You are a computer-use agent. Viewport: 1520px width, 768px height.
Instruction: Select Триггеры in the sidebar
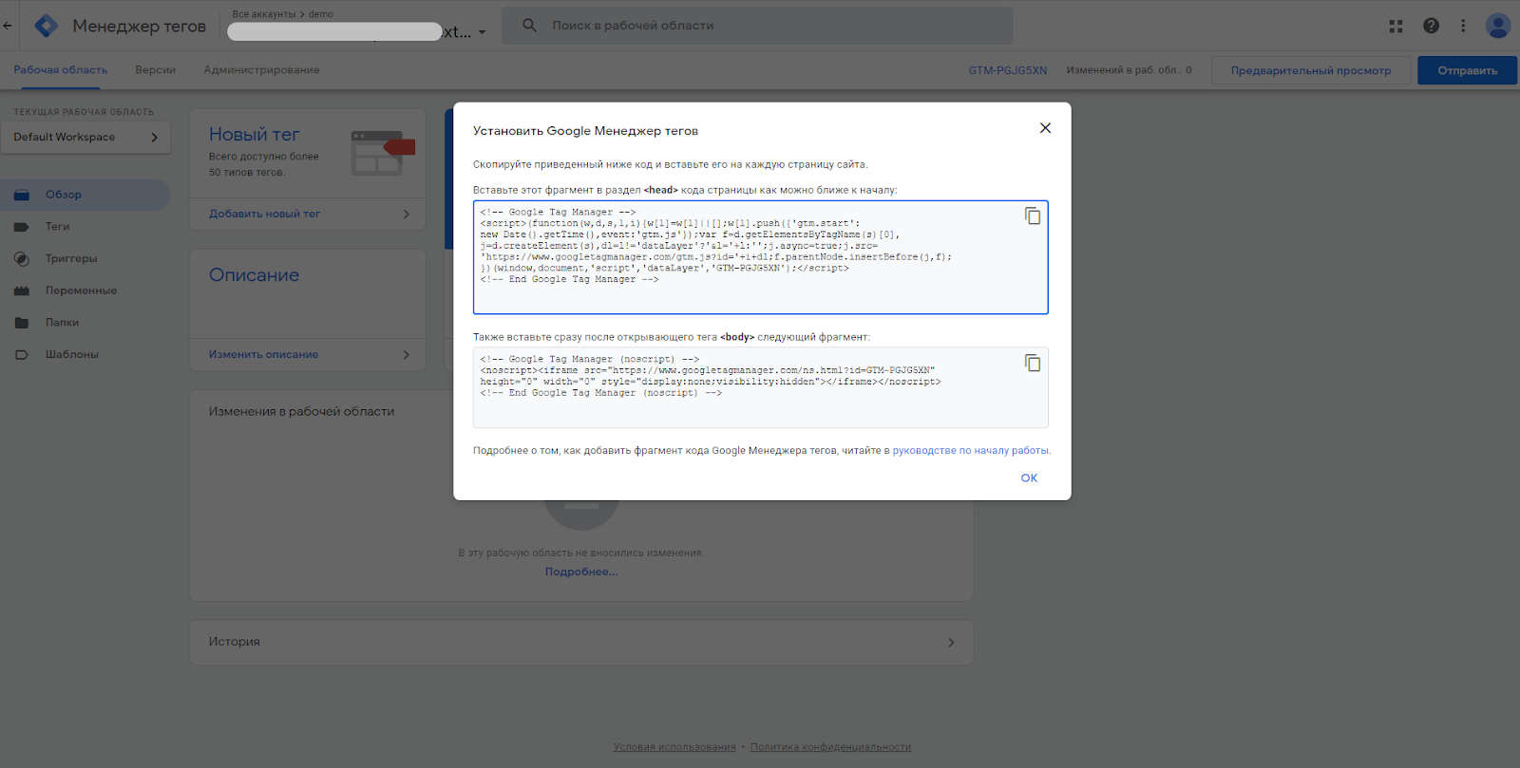point(85,258)
